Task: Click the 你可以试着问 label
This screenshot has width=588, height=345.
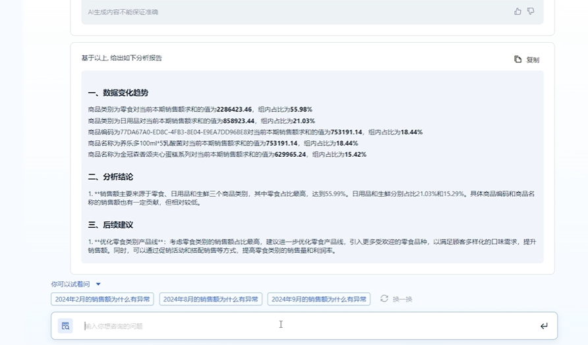Action: (71, 284)
